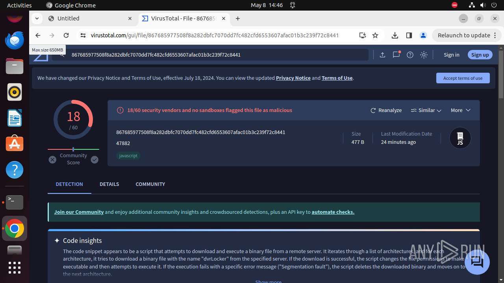This screenshot has width=504, height=283.
Task: Open Thunderbird from the dock
Action: (15, 40)
